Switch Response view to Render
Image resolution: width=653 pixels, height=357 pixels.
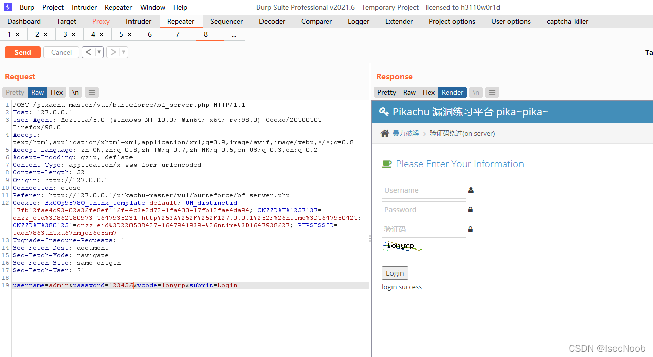pyautogui.click(x=452, y=92)
